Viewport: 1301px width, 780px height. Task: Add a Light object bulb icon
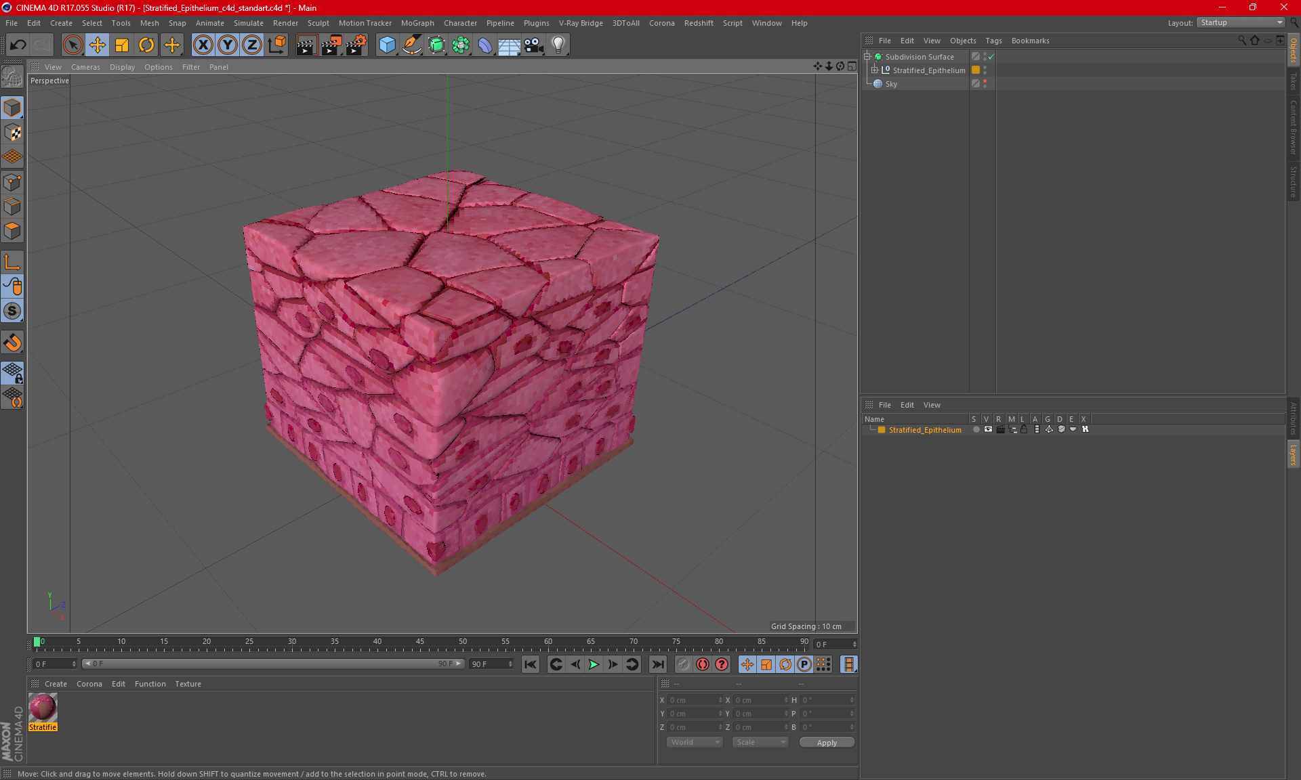pos(558,45)
